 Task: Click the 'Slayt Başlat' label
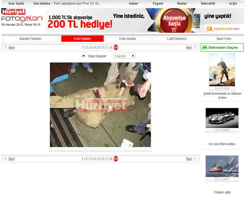[x=97, y=56]
